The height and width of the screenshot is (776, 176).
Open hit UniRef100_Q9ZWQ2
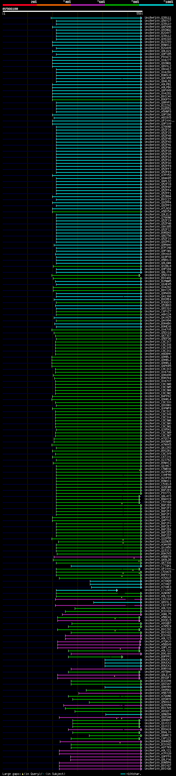(x=158, y=30)
